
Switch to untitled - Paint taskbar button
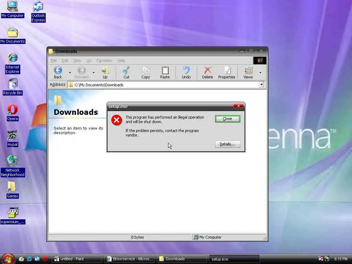click(x=76, y=259)
